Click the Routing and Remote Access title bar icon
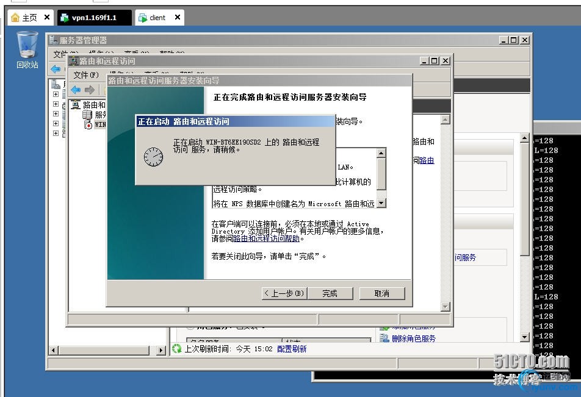This screenshot has height=397, width=581. pyautogui.click(x=73, y=61)
